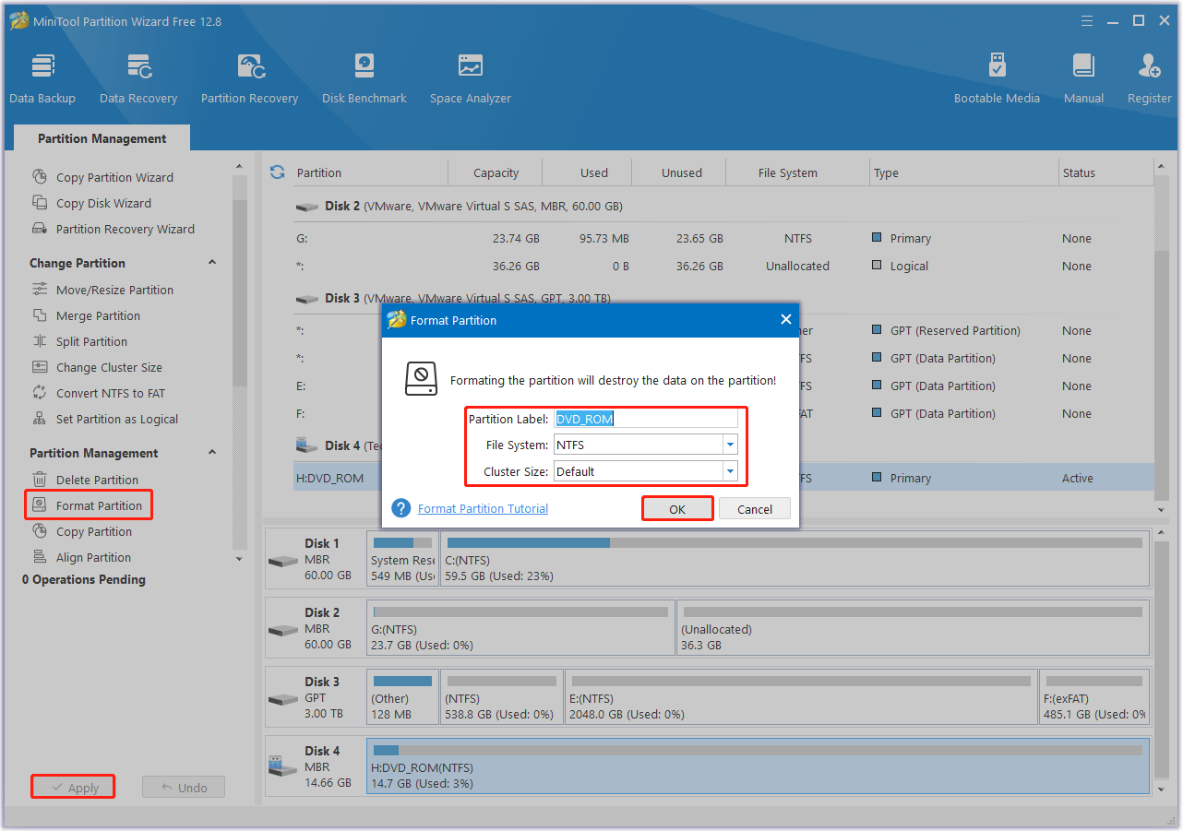Open the Manual
Screen dimensions: 1183x831
tap(1082, 77)
